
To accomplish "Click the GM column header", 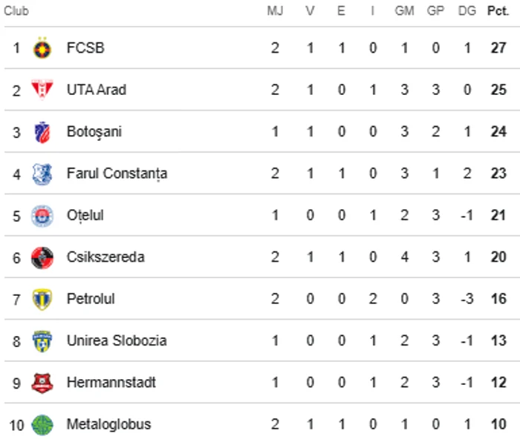I will point(405,12).
